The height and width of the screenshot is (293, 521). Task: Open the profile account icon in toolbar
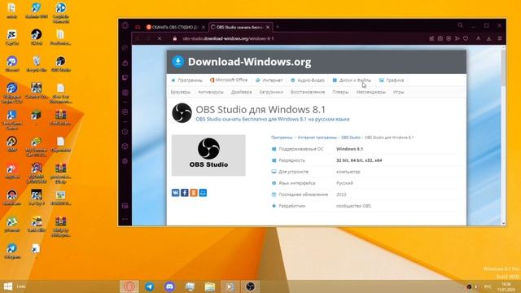point(478,38)
